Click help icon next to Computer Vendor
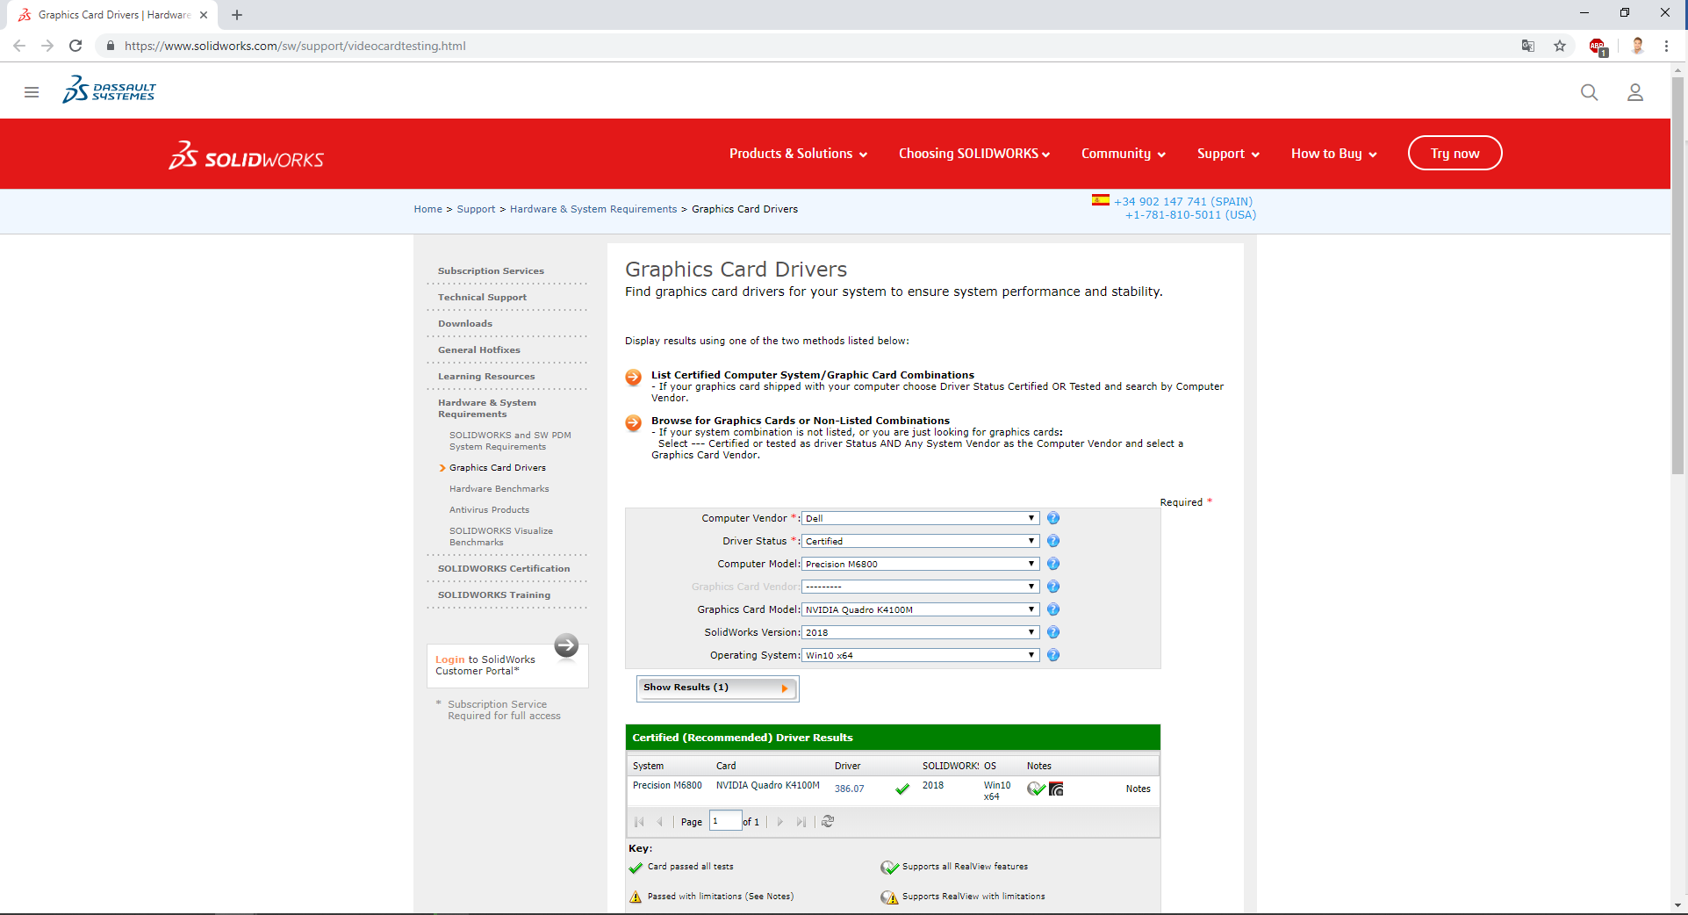1688x915 pixels. (1053, 518)
